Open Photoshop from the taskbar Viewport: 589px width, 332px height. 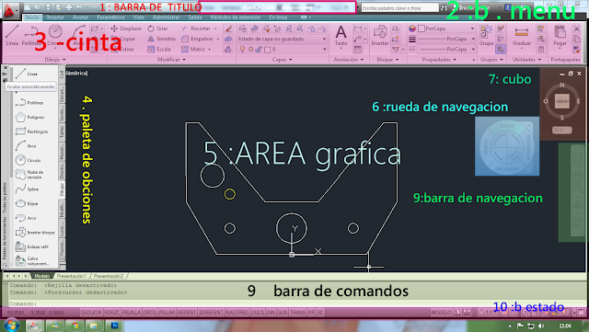[114, 326]
